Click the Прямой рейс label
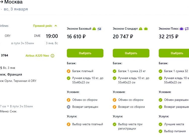This screenshot has height=135, width=189. (x=43, y=26)
